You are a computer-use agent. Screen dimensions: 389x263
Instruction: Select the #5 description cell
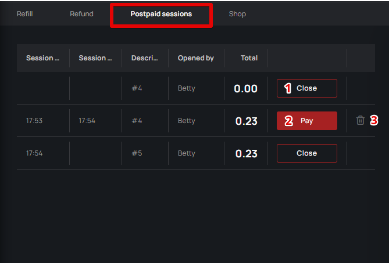[x=137, y=153]
